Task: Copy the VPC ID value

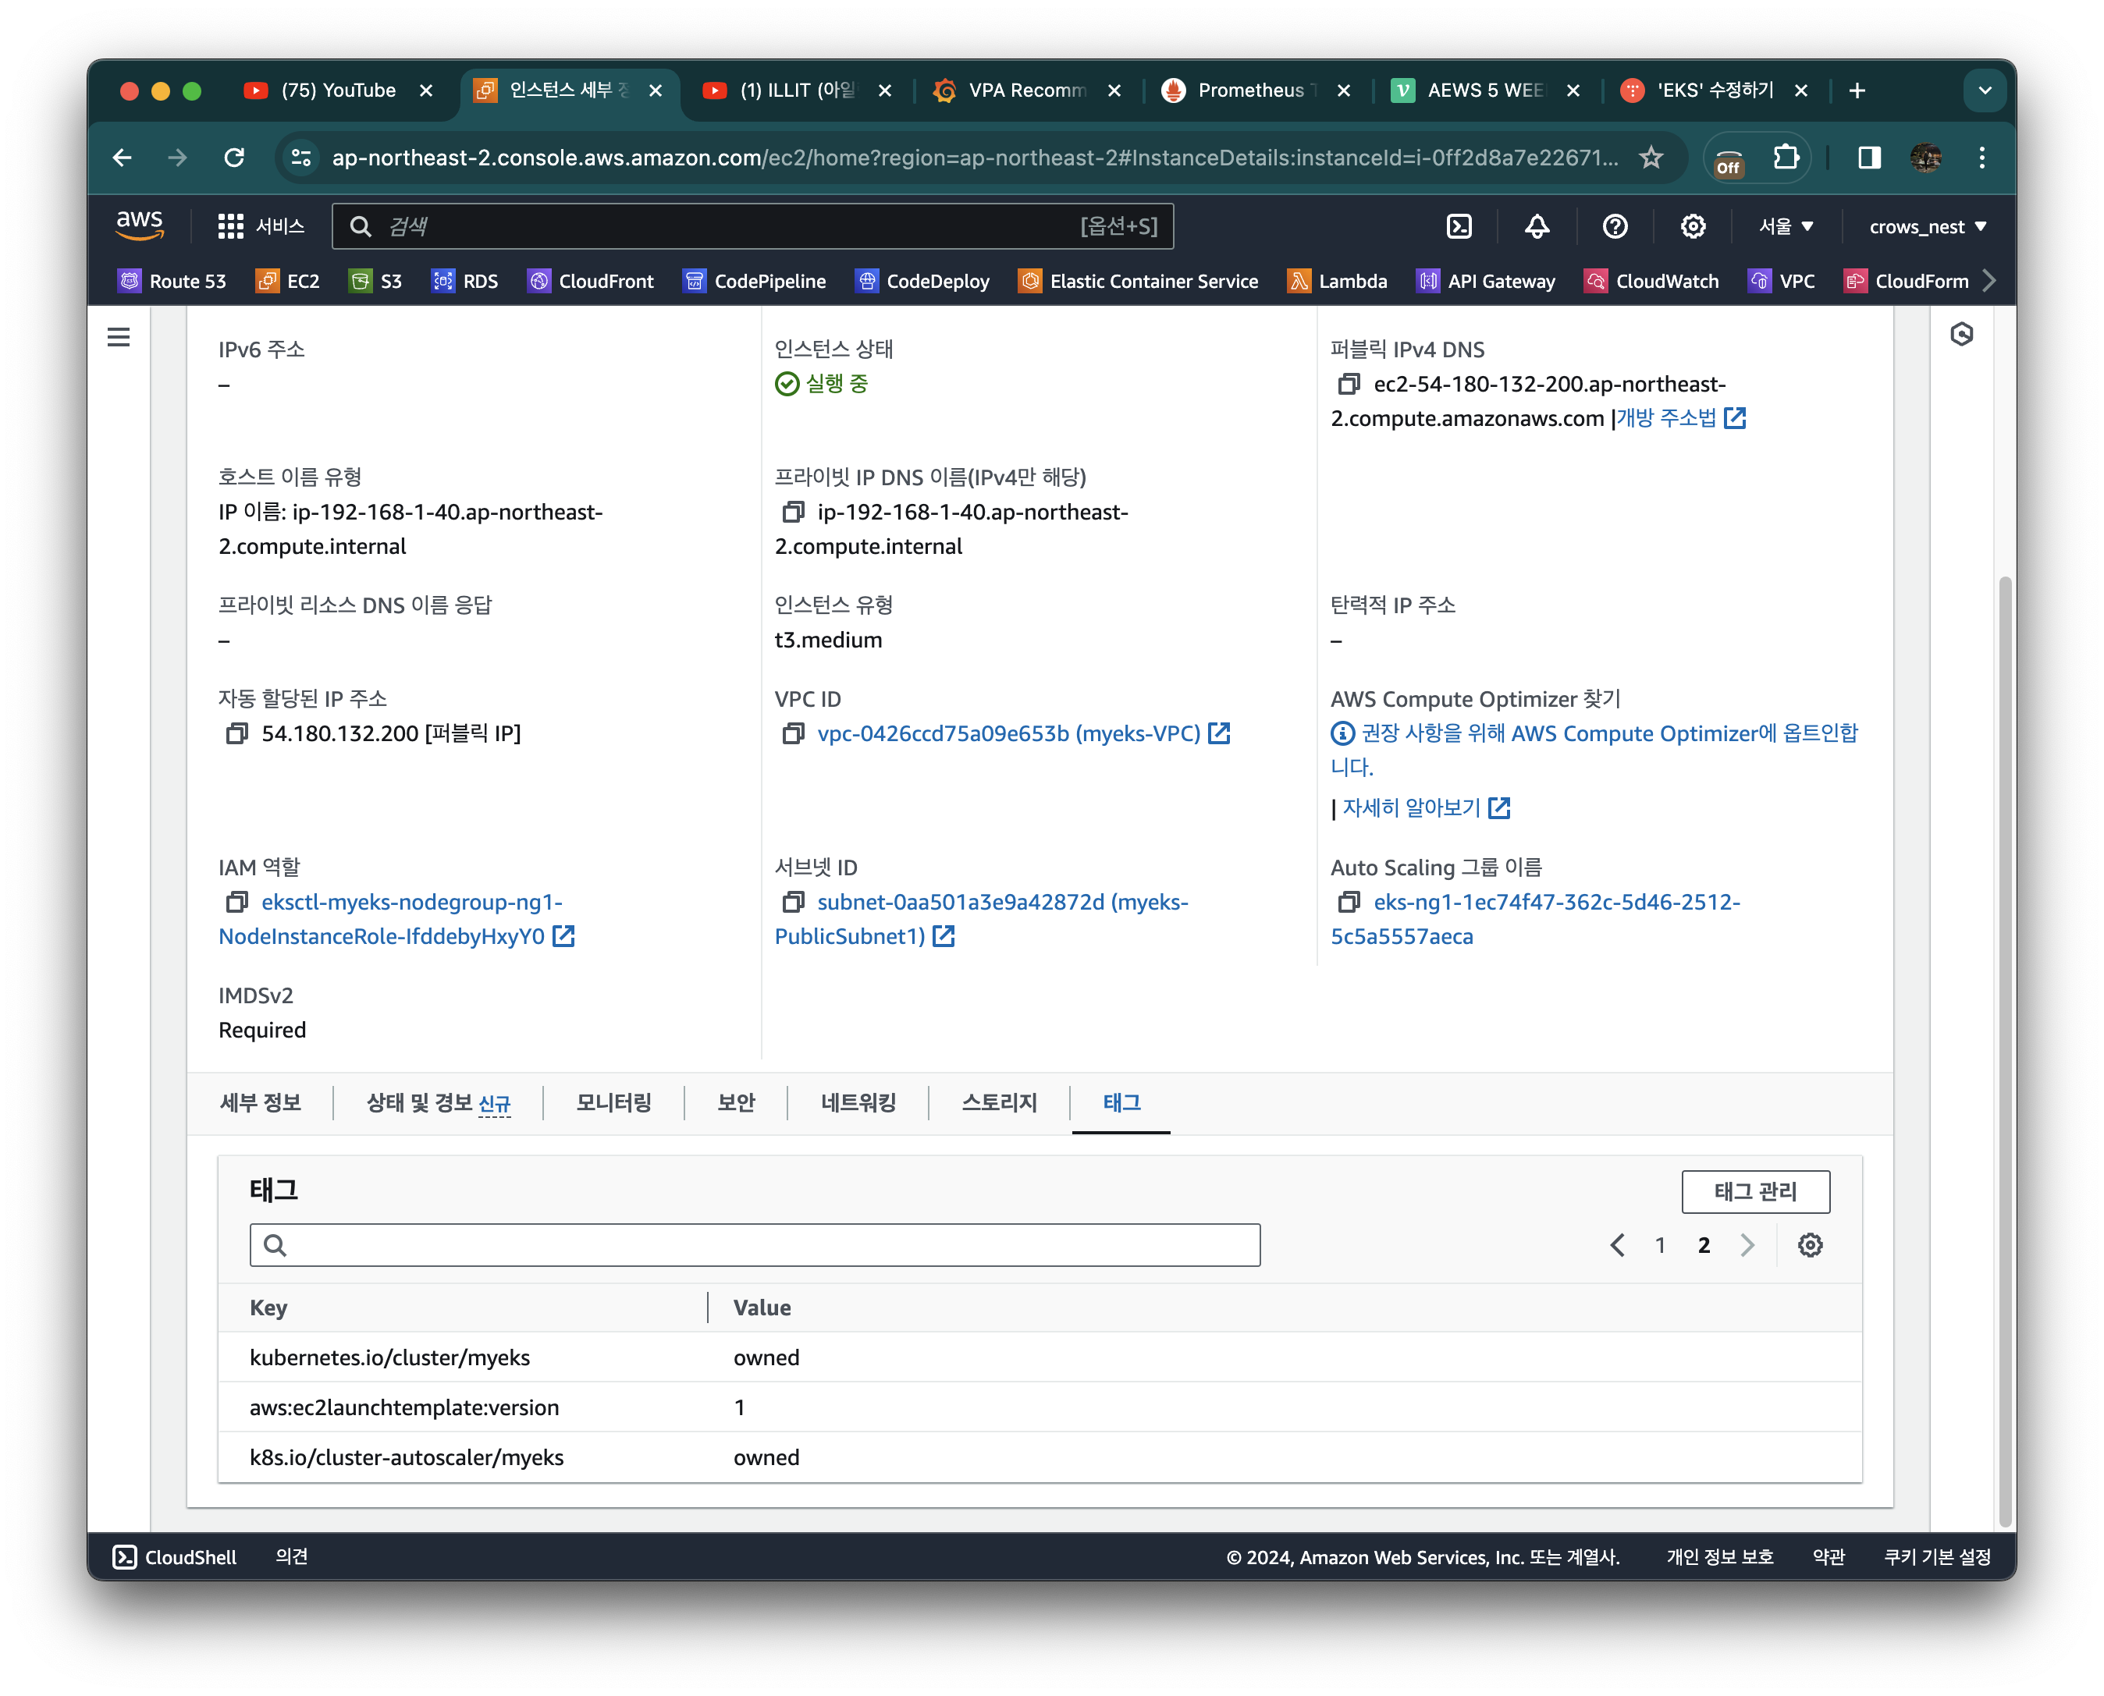Action: point(793,733)
